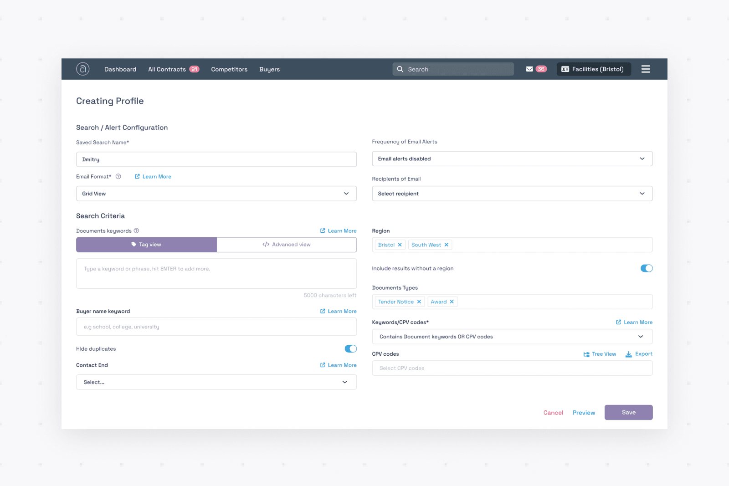Open the Keywords/CPV codes condition dropdown
This screenshot has height=486, width=729.
tap(512, 337)
